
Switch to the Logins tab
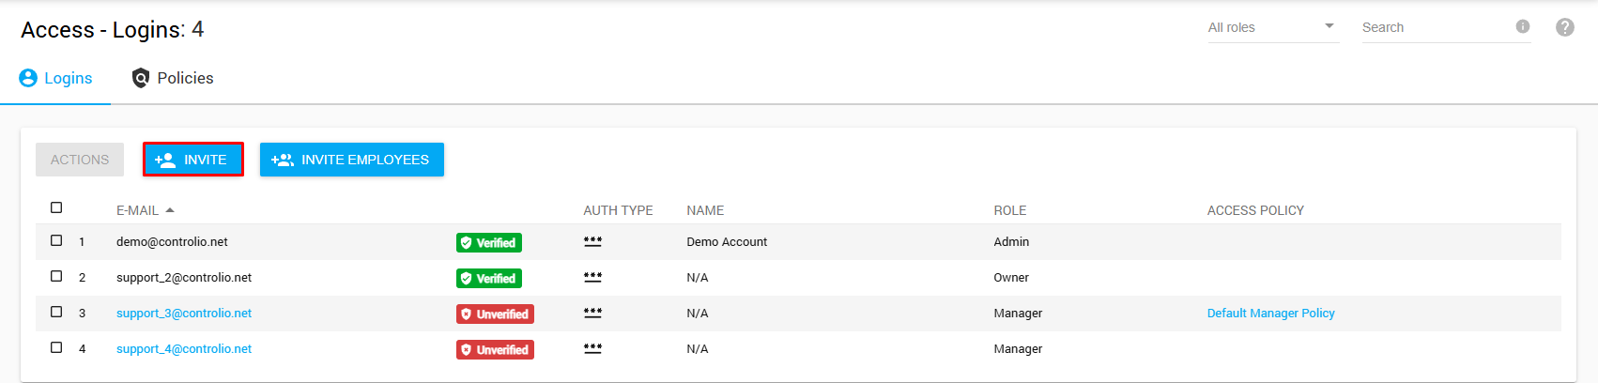tap(56, 78)
